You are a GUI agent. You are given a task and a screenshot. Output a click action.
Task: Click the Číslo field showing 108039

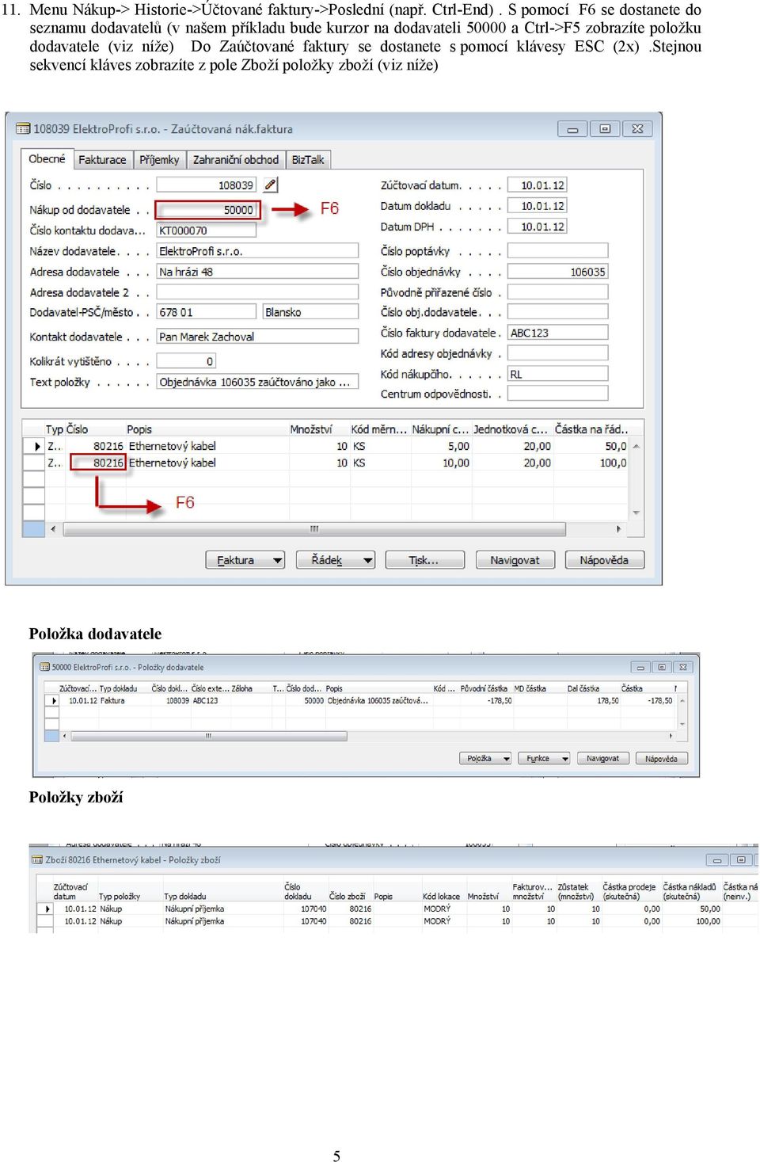tap(207, 185)
